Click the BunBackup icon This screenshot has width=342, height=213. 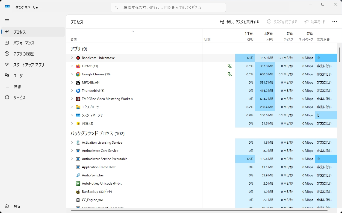click(x=78, y=192)
